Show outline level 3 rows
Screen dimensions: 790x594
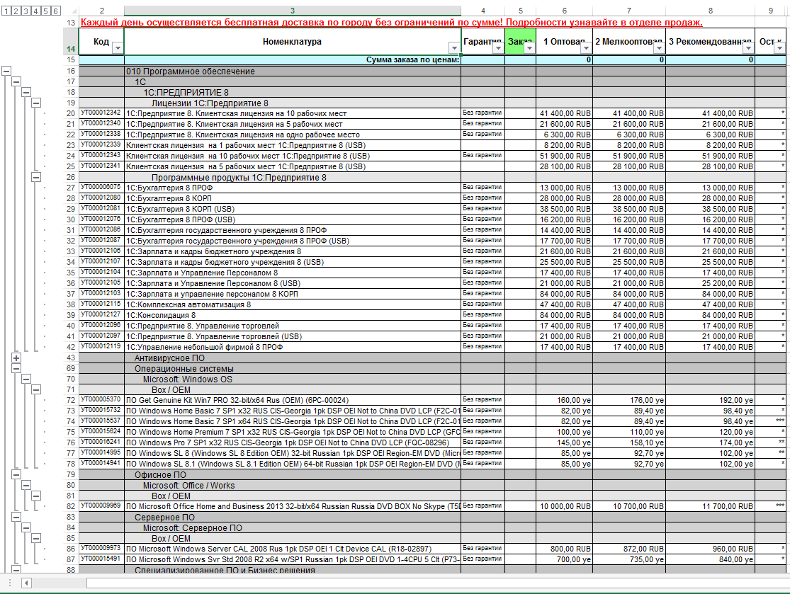coord(26,11)
